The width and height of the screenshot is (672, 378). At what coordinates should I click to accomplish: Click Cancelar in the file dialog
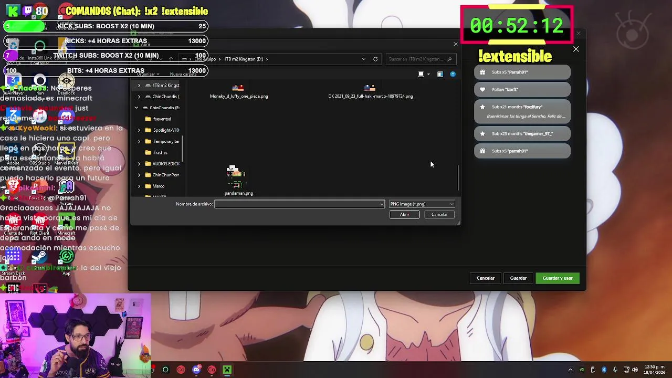(439, 214)
